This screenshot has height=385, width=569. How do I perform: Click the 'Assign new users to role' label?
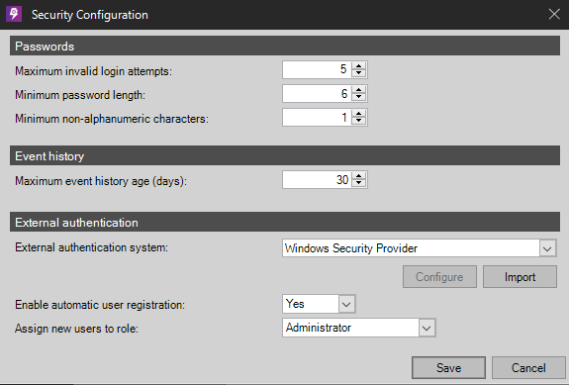tap(76, 329)
